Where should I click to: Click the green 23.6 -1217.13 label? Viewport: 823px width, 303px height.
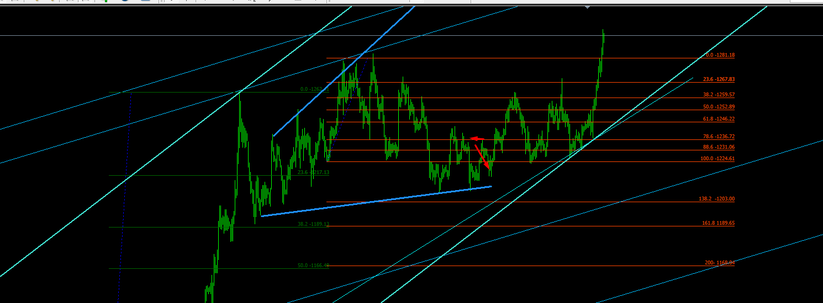[313, 172]
